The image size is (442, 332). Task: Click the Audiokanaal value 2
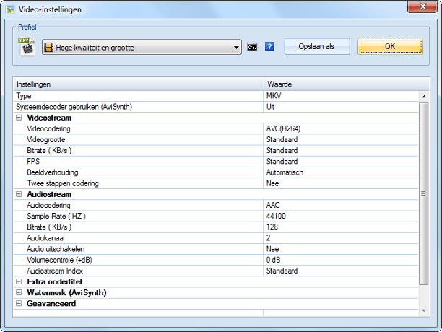point(269,238)
